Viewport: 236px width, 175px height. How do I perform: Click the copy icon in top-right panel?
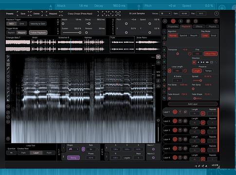pyautogui.click(x=188, y=21)
